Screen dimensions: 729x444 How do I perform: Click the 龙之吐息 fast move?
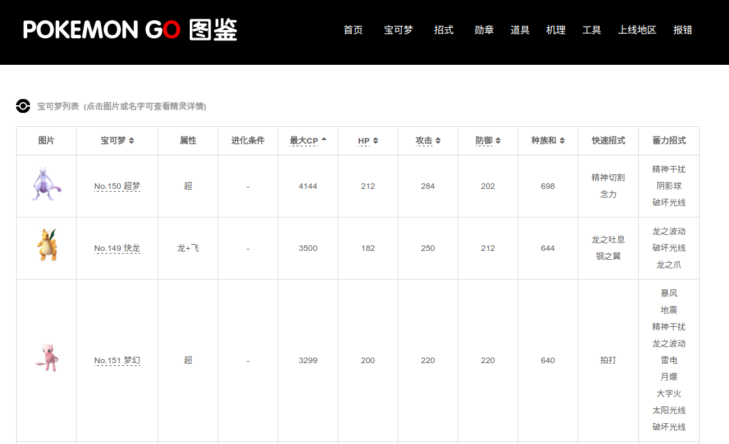tap(608, 240)
